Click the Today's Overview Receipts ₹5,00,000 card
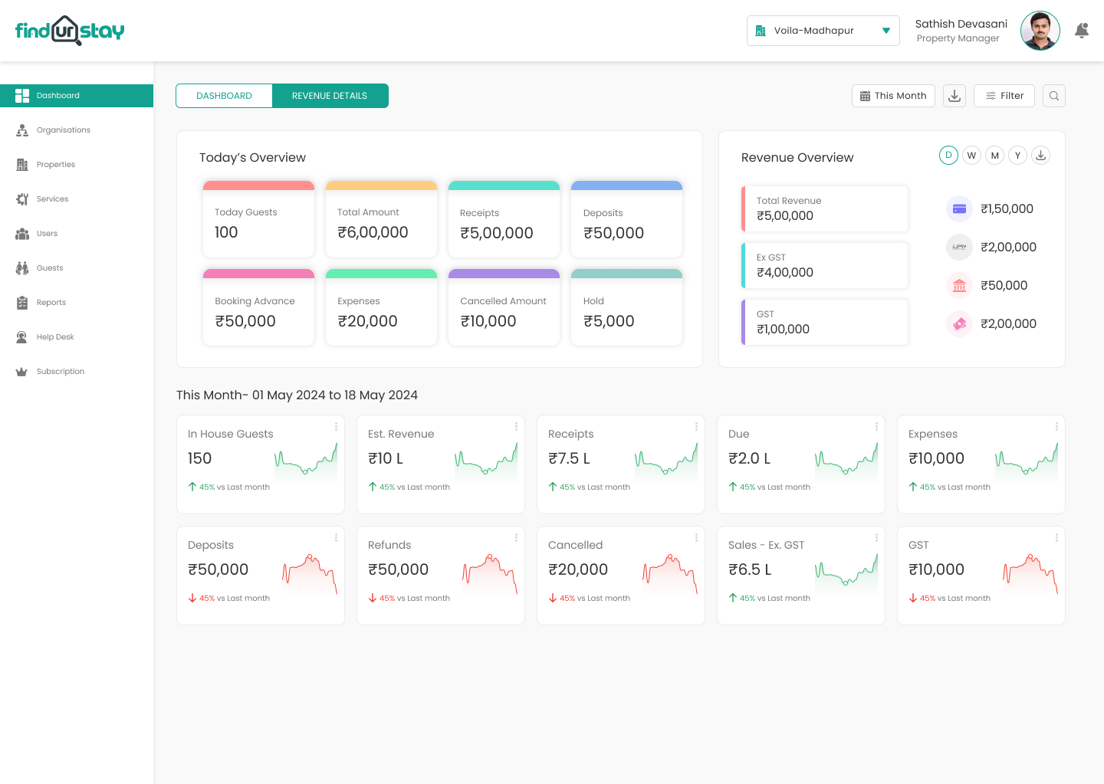The width and height of the screenshot is (1104, 784). 504,219
